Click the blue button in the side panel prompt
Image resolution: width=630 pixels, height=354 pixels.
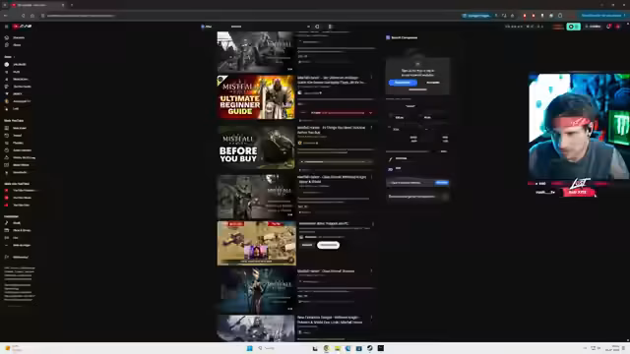pyautogui.click(x=403, y=83)
